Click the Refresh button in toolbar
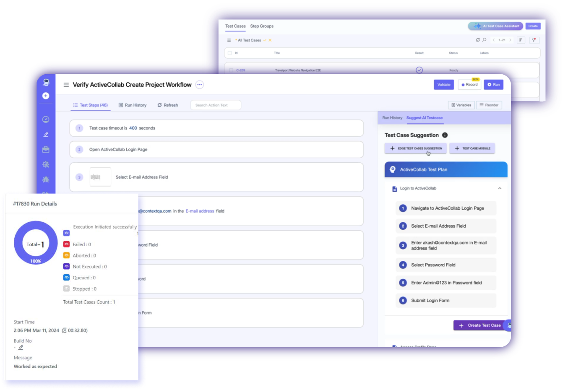The width and height of the screenshot is (565, 390). [168, 105]
